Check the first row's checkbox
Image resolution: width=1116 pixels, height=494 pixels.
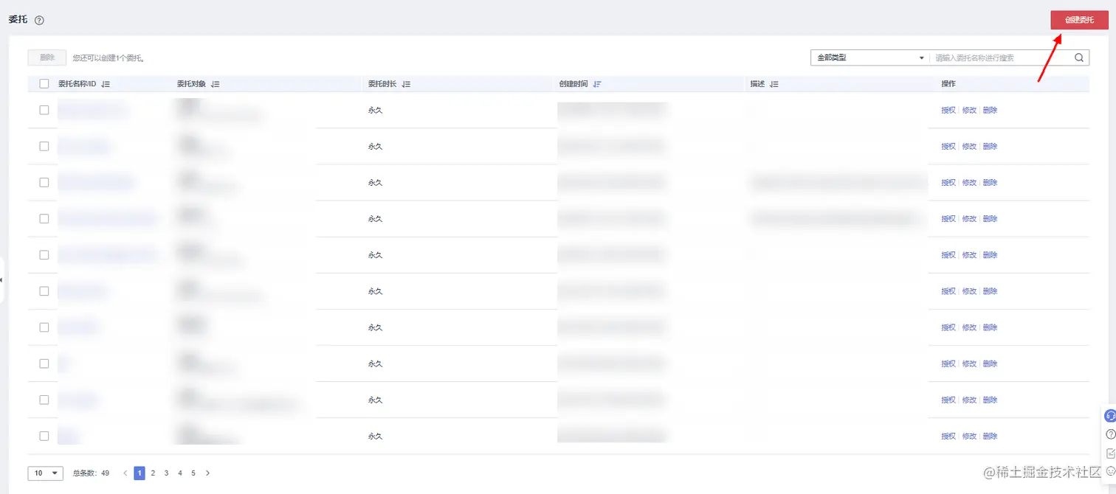click(x=44, y=110)
